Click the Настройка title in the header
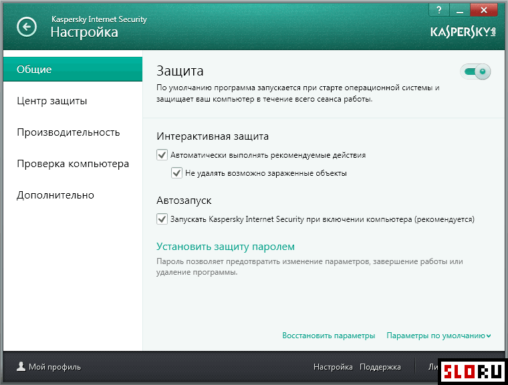Viewport: 508px width, 385px height. click(84, 32)
